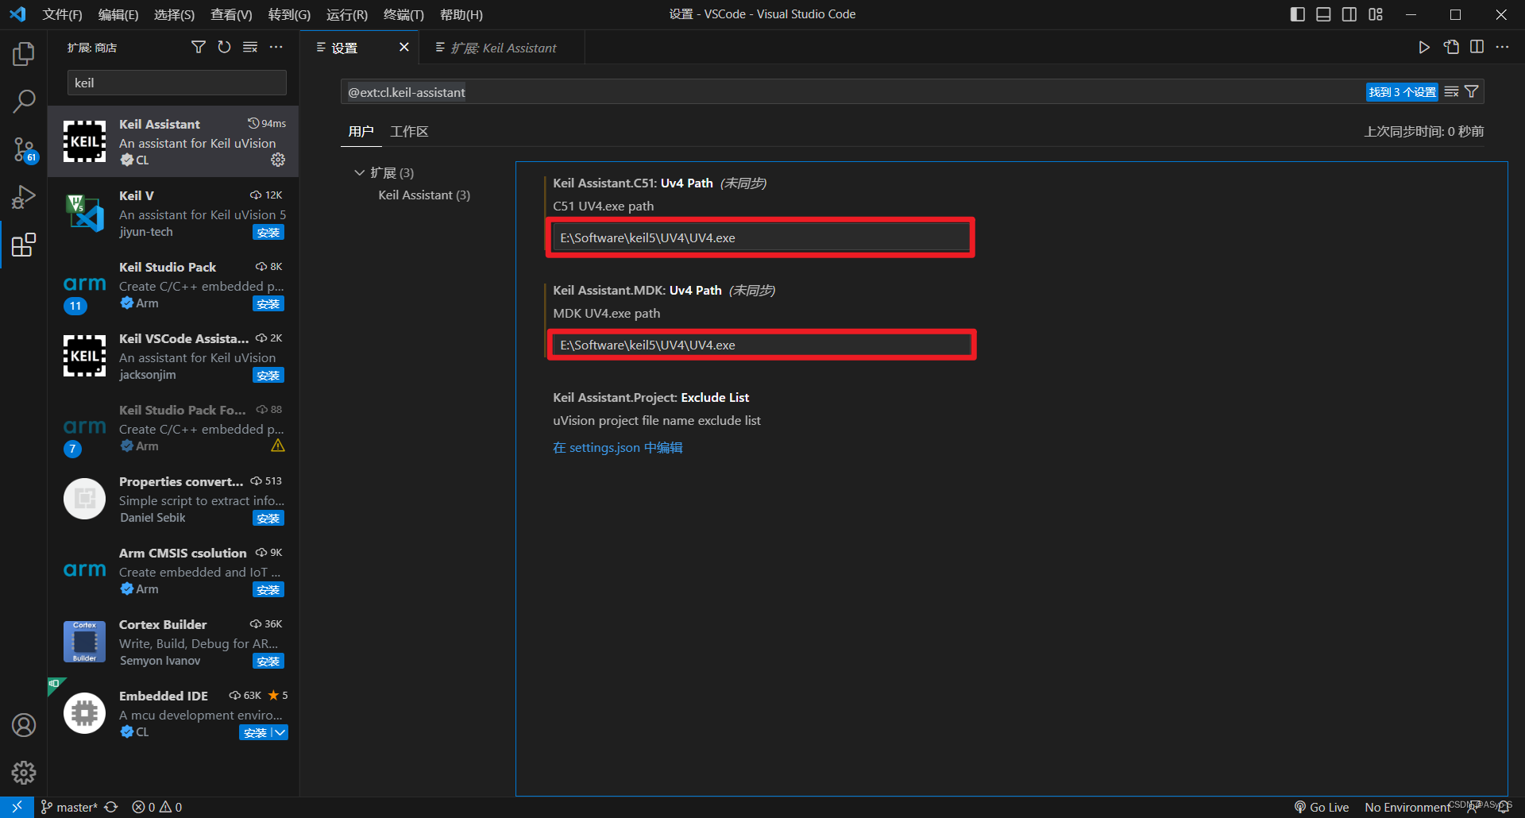Open settings JSON file icon
This screenshot has height=818, width=1525.
1451,48
